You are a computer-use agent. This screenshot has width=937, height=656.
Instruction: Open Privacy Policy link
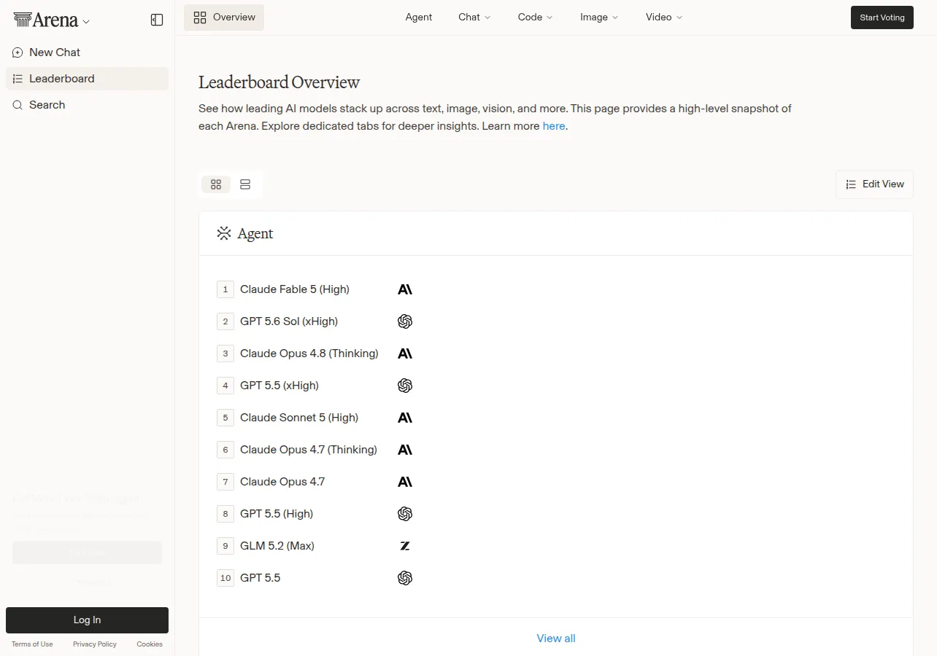[x=95, y=644]
